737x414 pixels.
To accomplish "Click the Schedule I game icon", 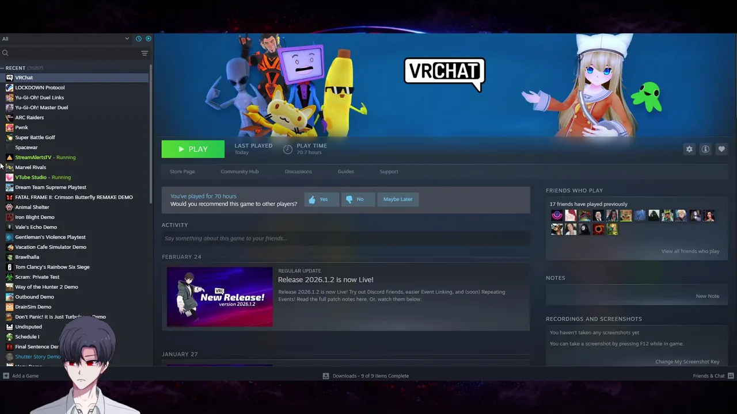I will pos(9,337).
